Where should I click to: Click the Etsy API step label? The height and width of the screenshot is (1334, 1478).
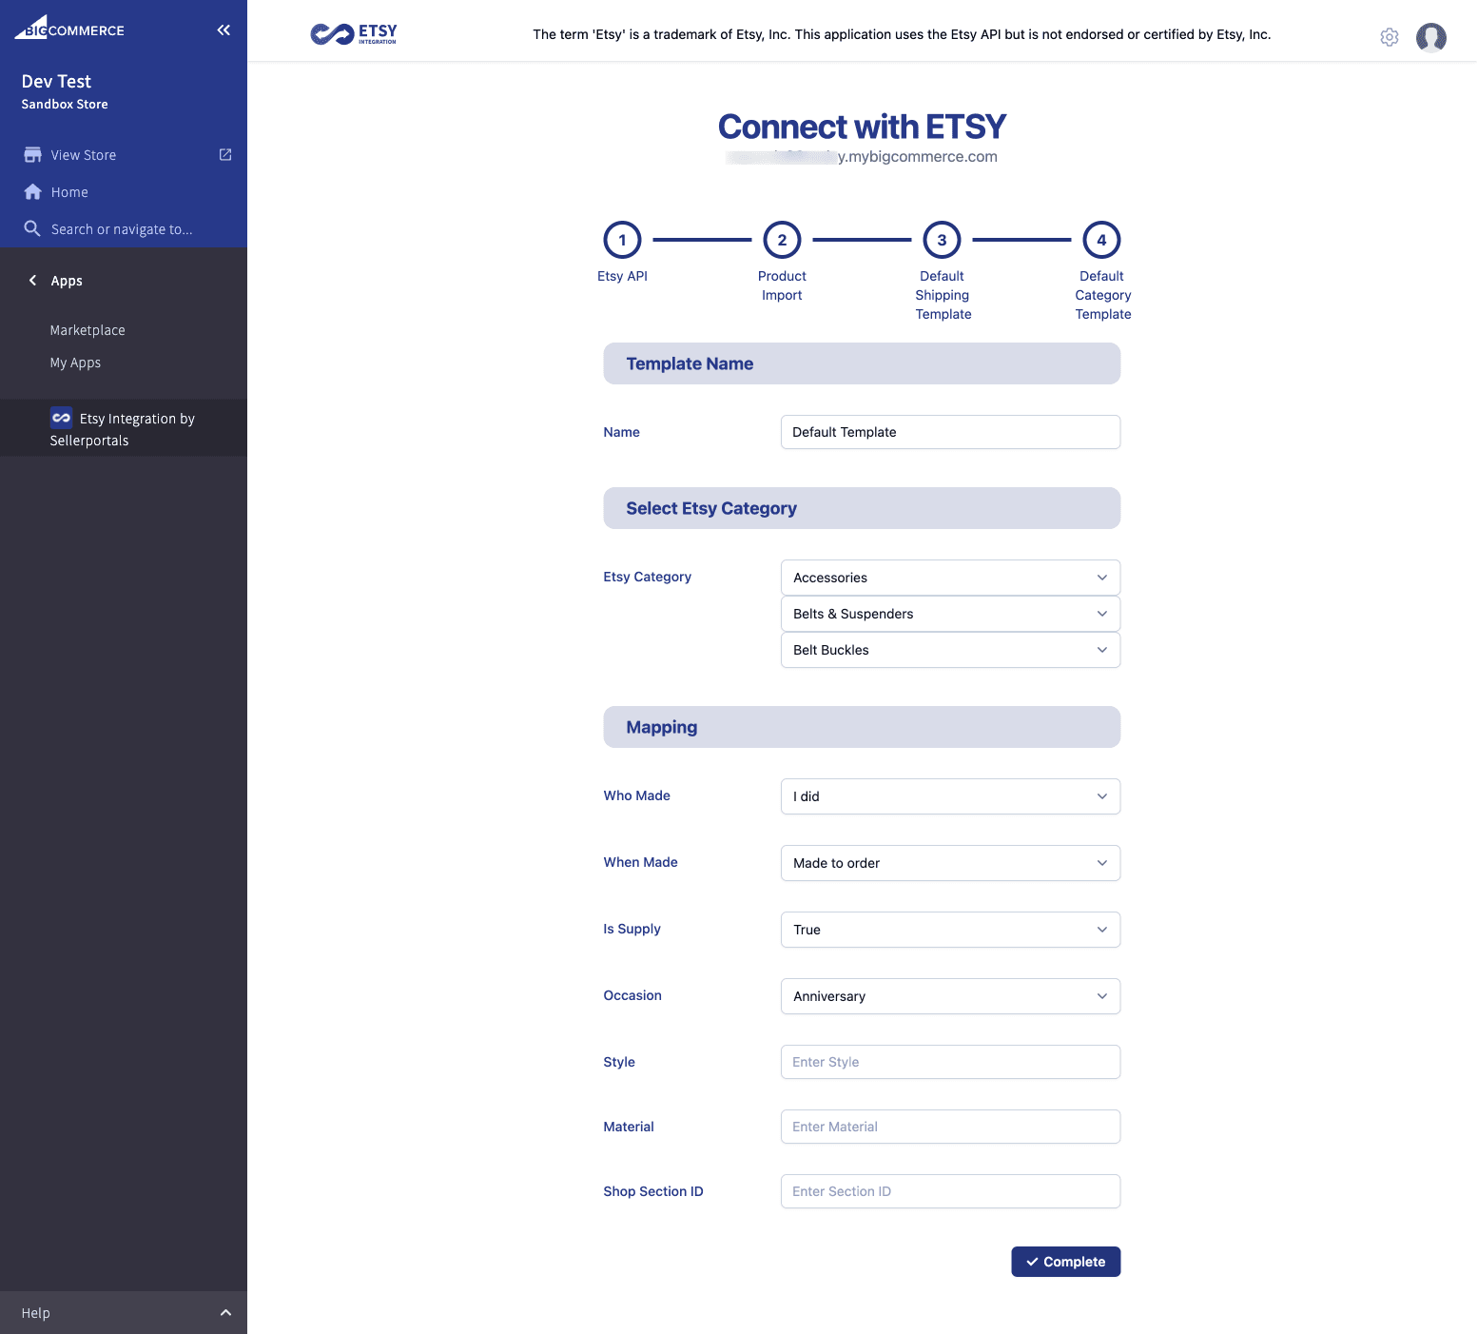click(623, 276)
